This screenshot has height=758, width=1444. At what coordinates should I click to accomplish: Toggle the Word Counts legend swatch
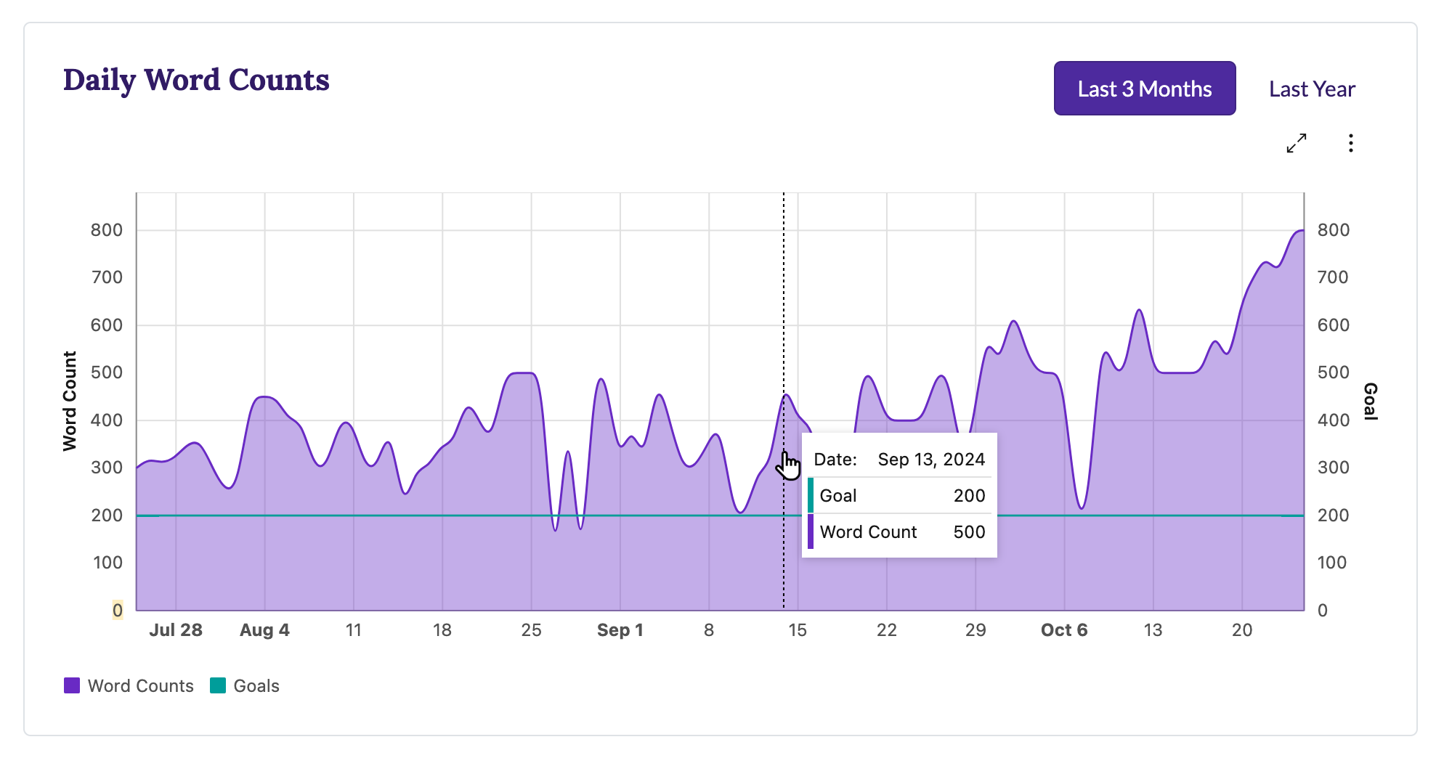pos(72,685)
